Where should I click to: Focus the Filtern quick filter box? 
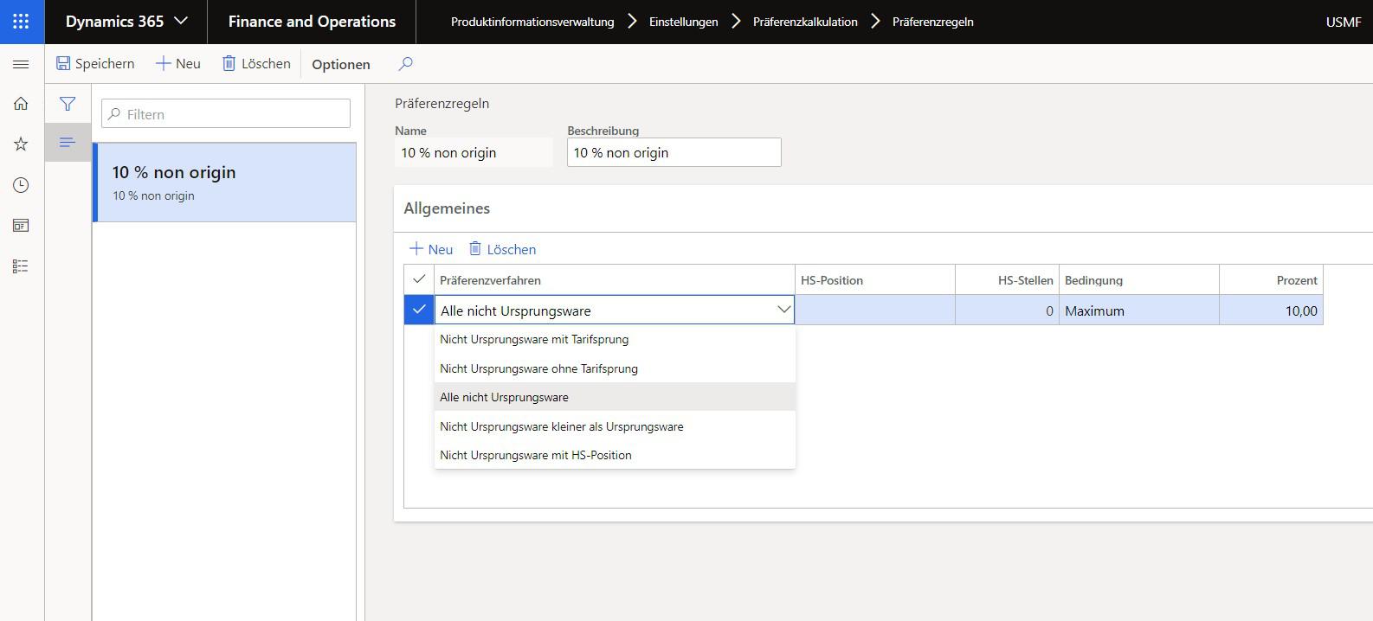click(226, 114)
